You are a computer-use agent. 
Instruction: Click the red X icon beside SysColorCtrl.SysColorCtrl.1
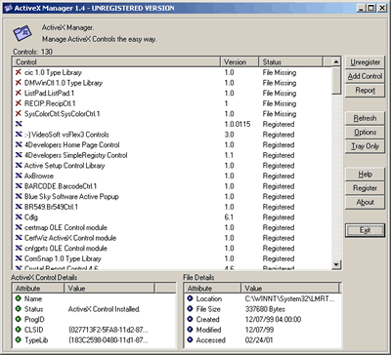click(x=19, y=114)
